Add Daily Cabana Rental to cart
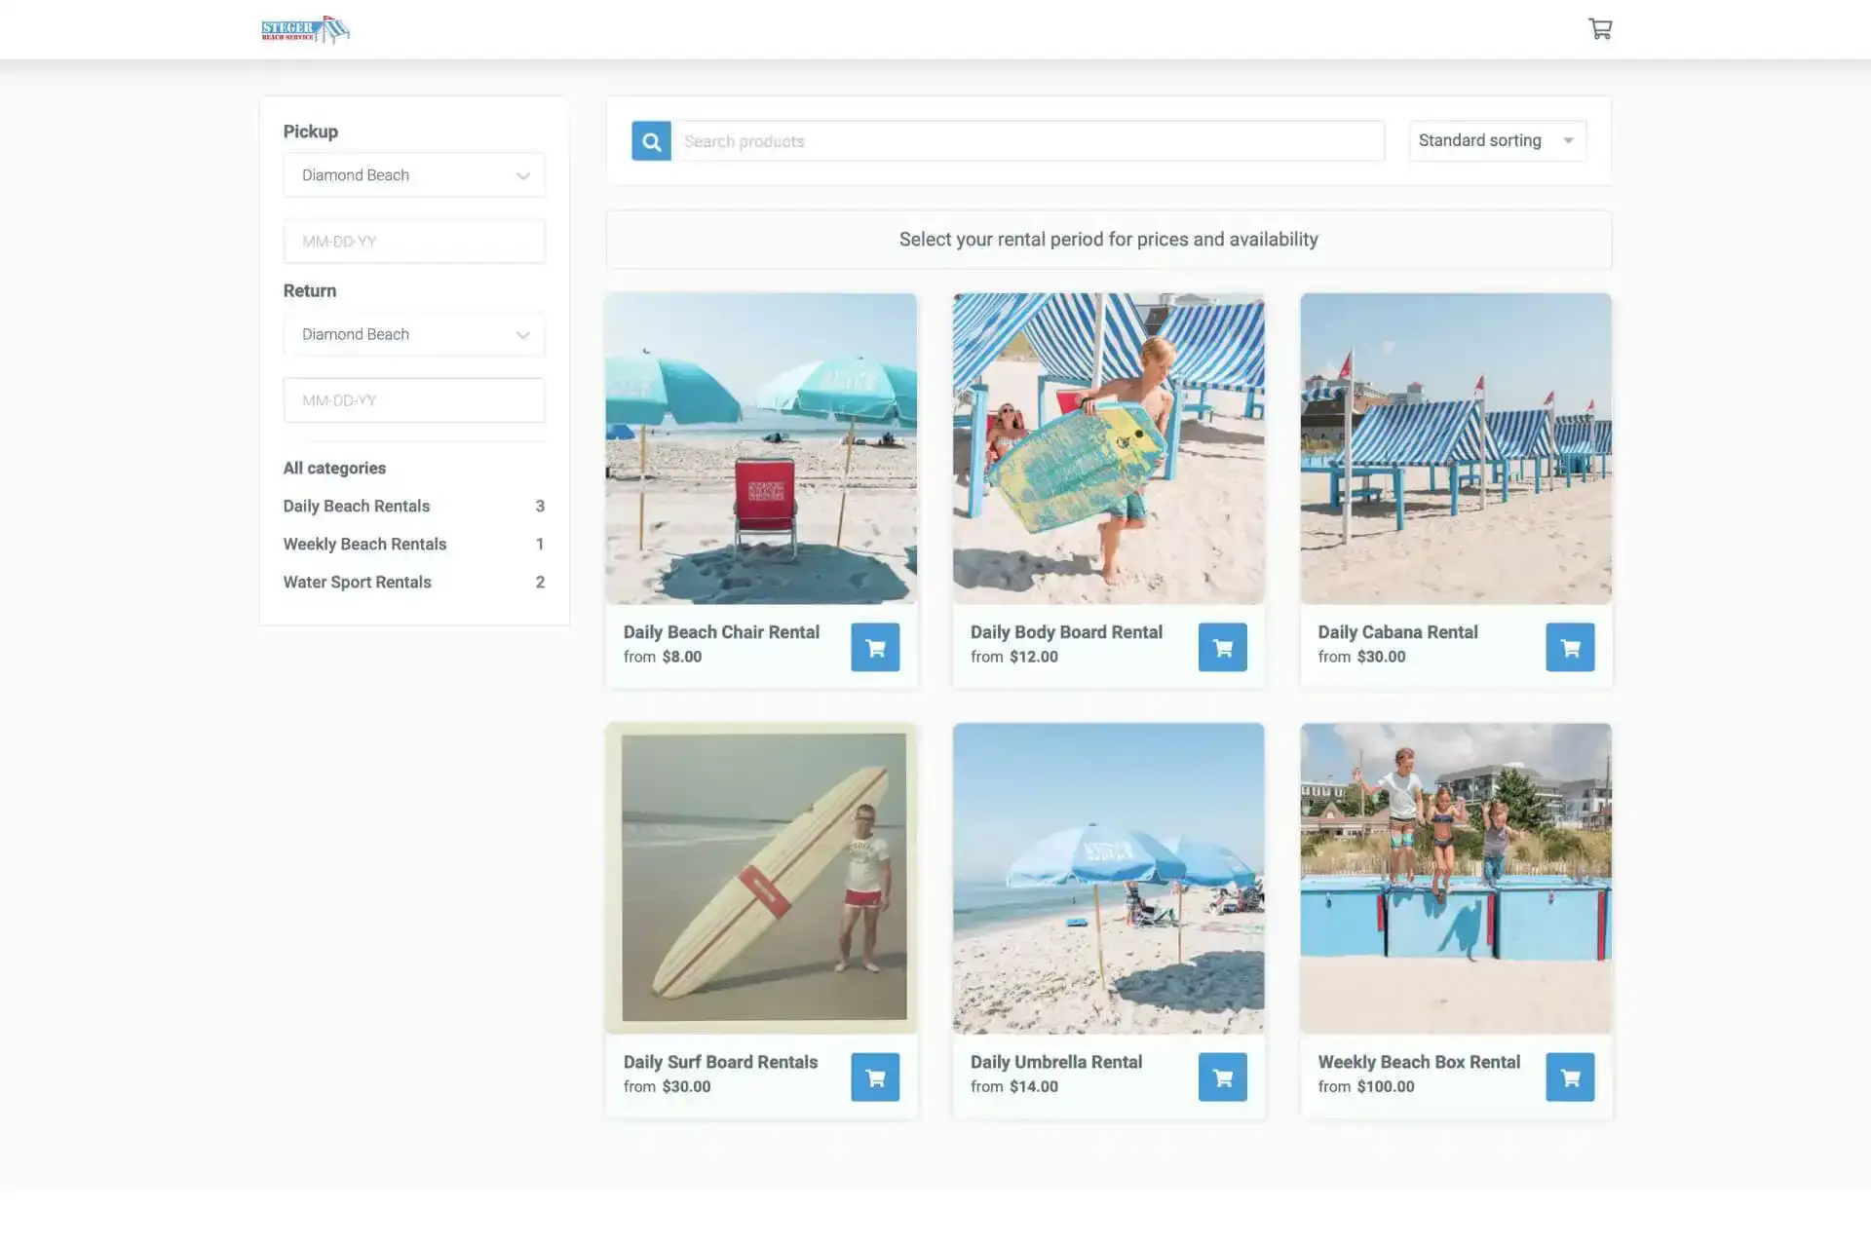This screenshot has height=1247, width=1871. point(1570,646)
